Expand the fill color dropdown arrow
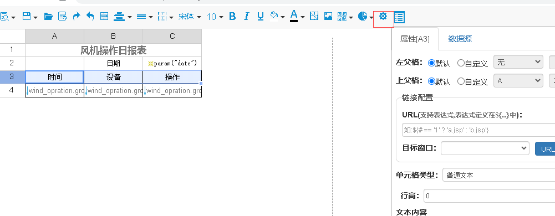Image resolution: width=555 pixels, height=216 pixels. coord(282,17)
